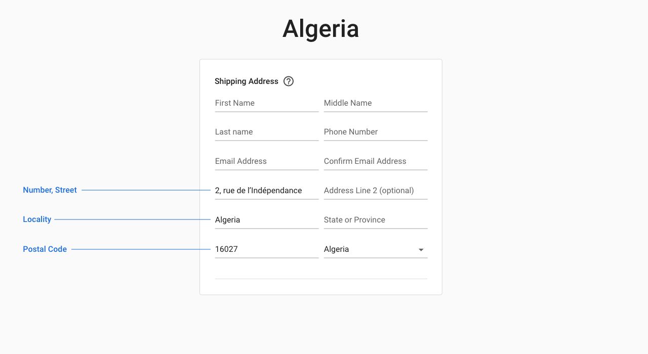Focus the Middle Name input
Viewport: 648px width, 354px height.
(375, 103)
